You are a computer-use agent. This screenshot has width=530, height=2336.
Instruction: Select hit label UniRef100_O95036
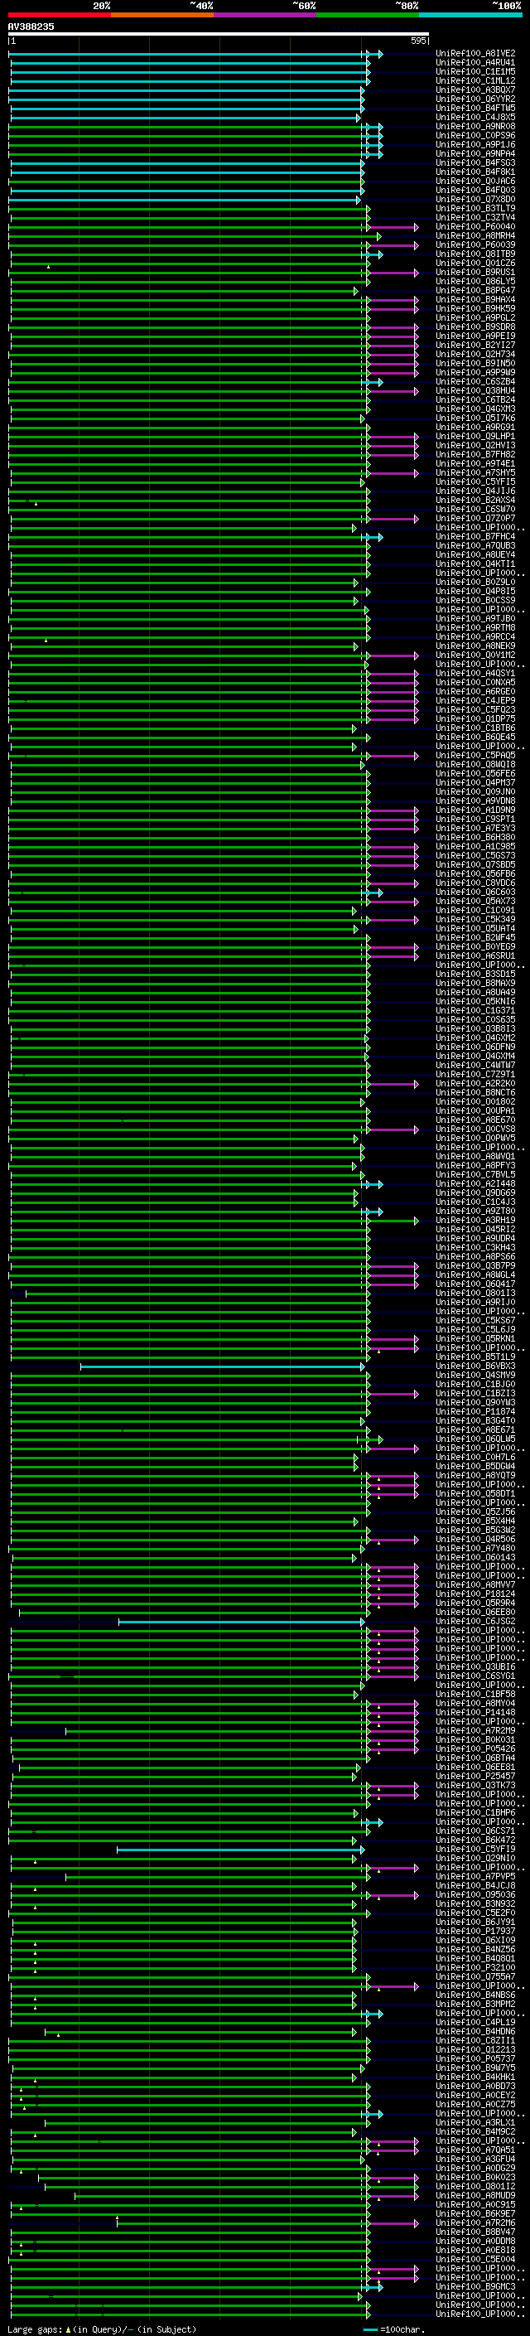click(475, 1894)
